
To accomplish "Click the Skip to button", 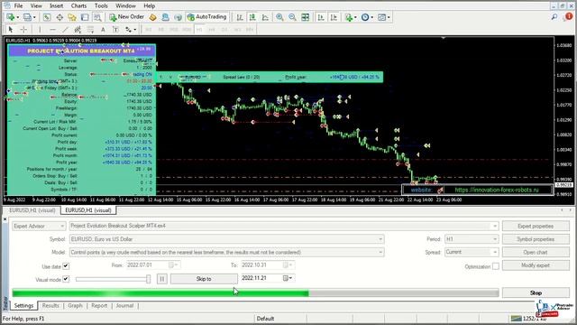I will pos(204,279).
